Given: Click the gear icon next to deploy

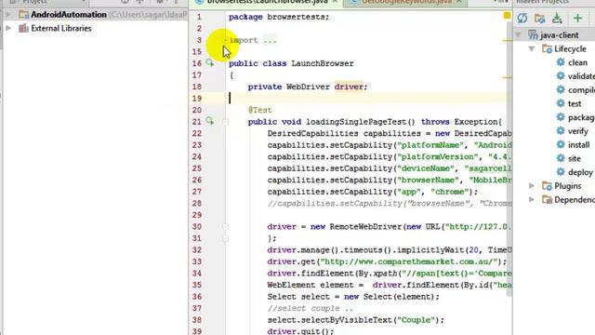Looking at the screenshot, I should 561,171.
